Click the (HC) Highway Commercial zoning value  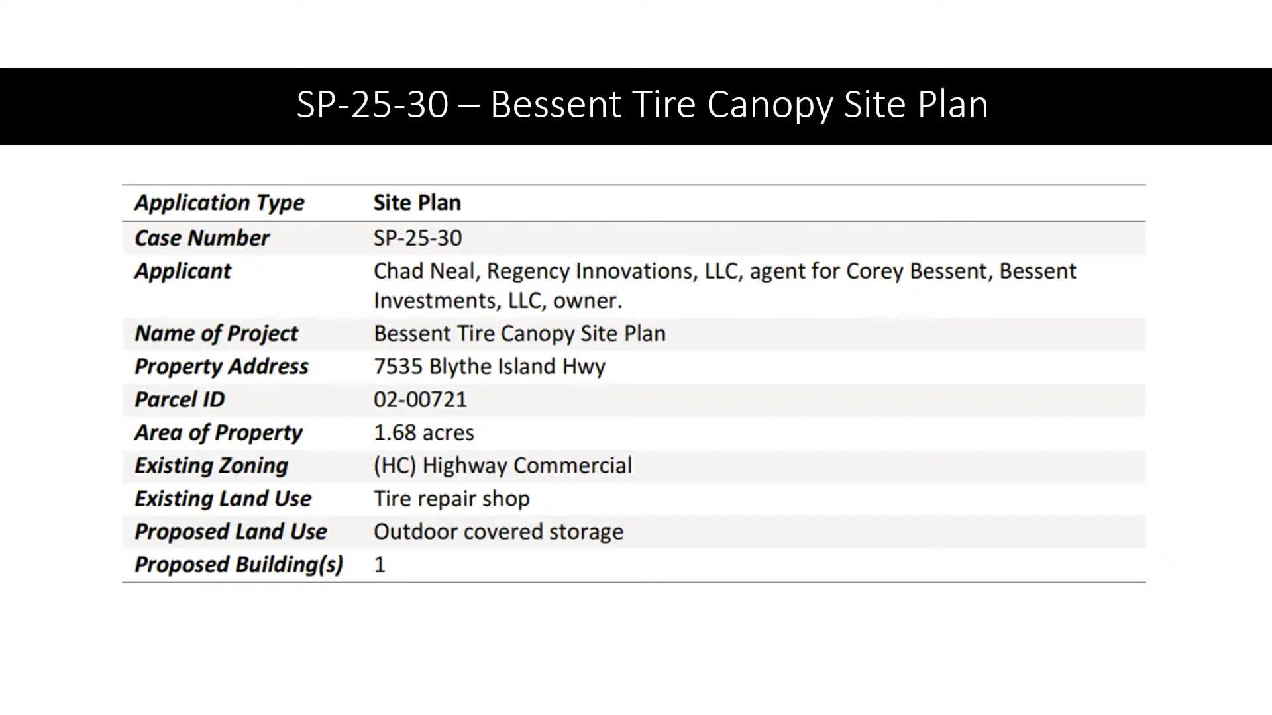click(502, 465)
